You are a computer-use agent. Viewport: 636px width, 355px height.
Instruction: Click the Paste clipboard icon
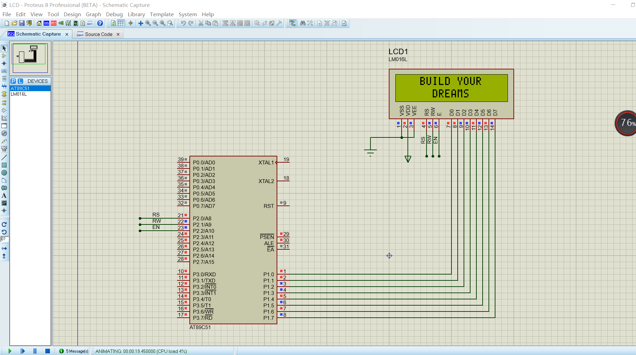215,23
